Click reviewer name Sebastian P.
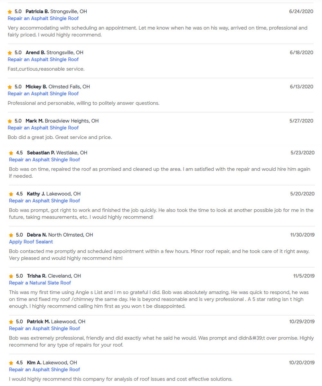 (41, 153)
